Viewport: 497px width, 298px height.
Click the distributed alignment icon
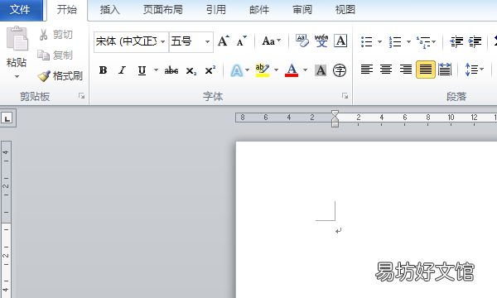[445, 69]
